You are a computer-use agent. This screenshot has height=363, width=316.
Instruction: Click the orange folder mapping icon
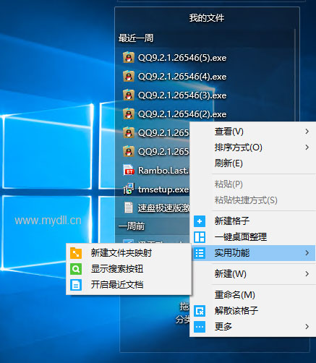76,253
